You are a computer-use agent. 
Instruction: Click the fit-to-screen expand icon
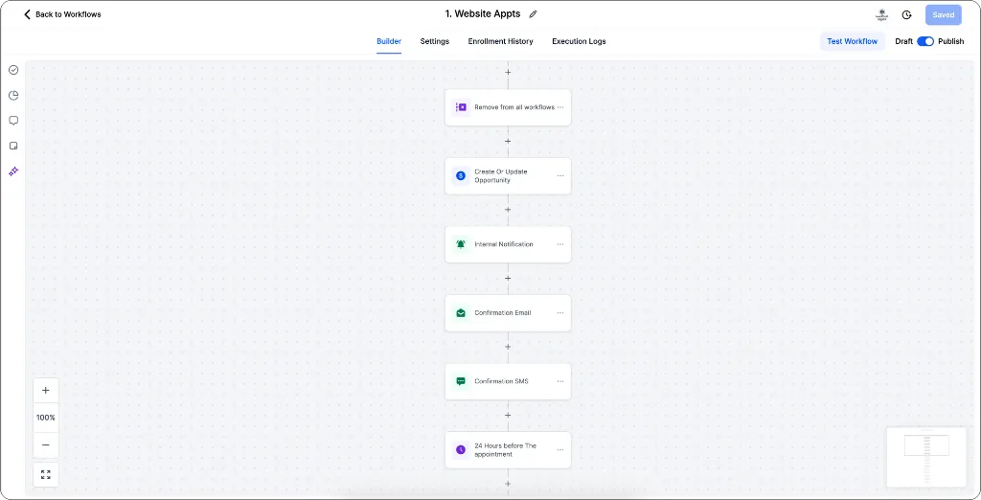point(46,474)
